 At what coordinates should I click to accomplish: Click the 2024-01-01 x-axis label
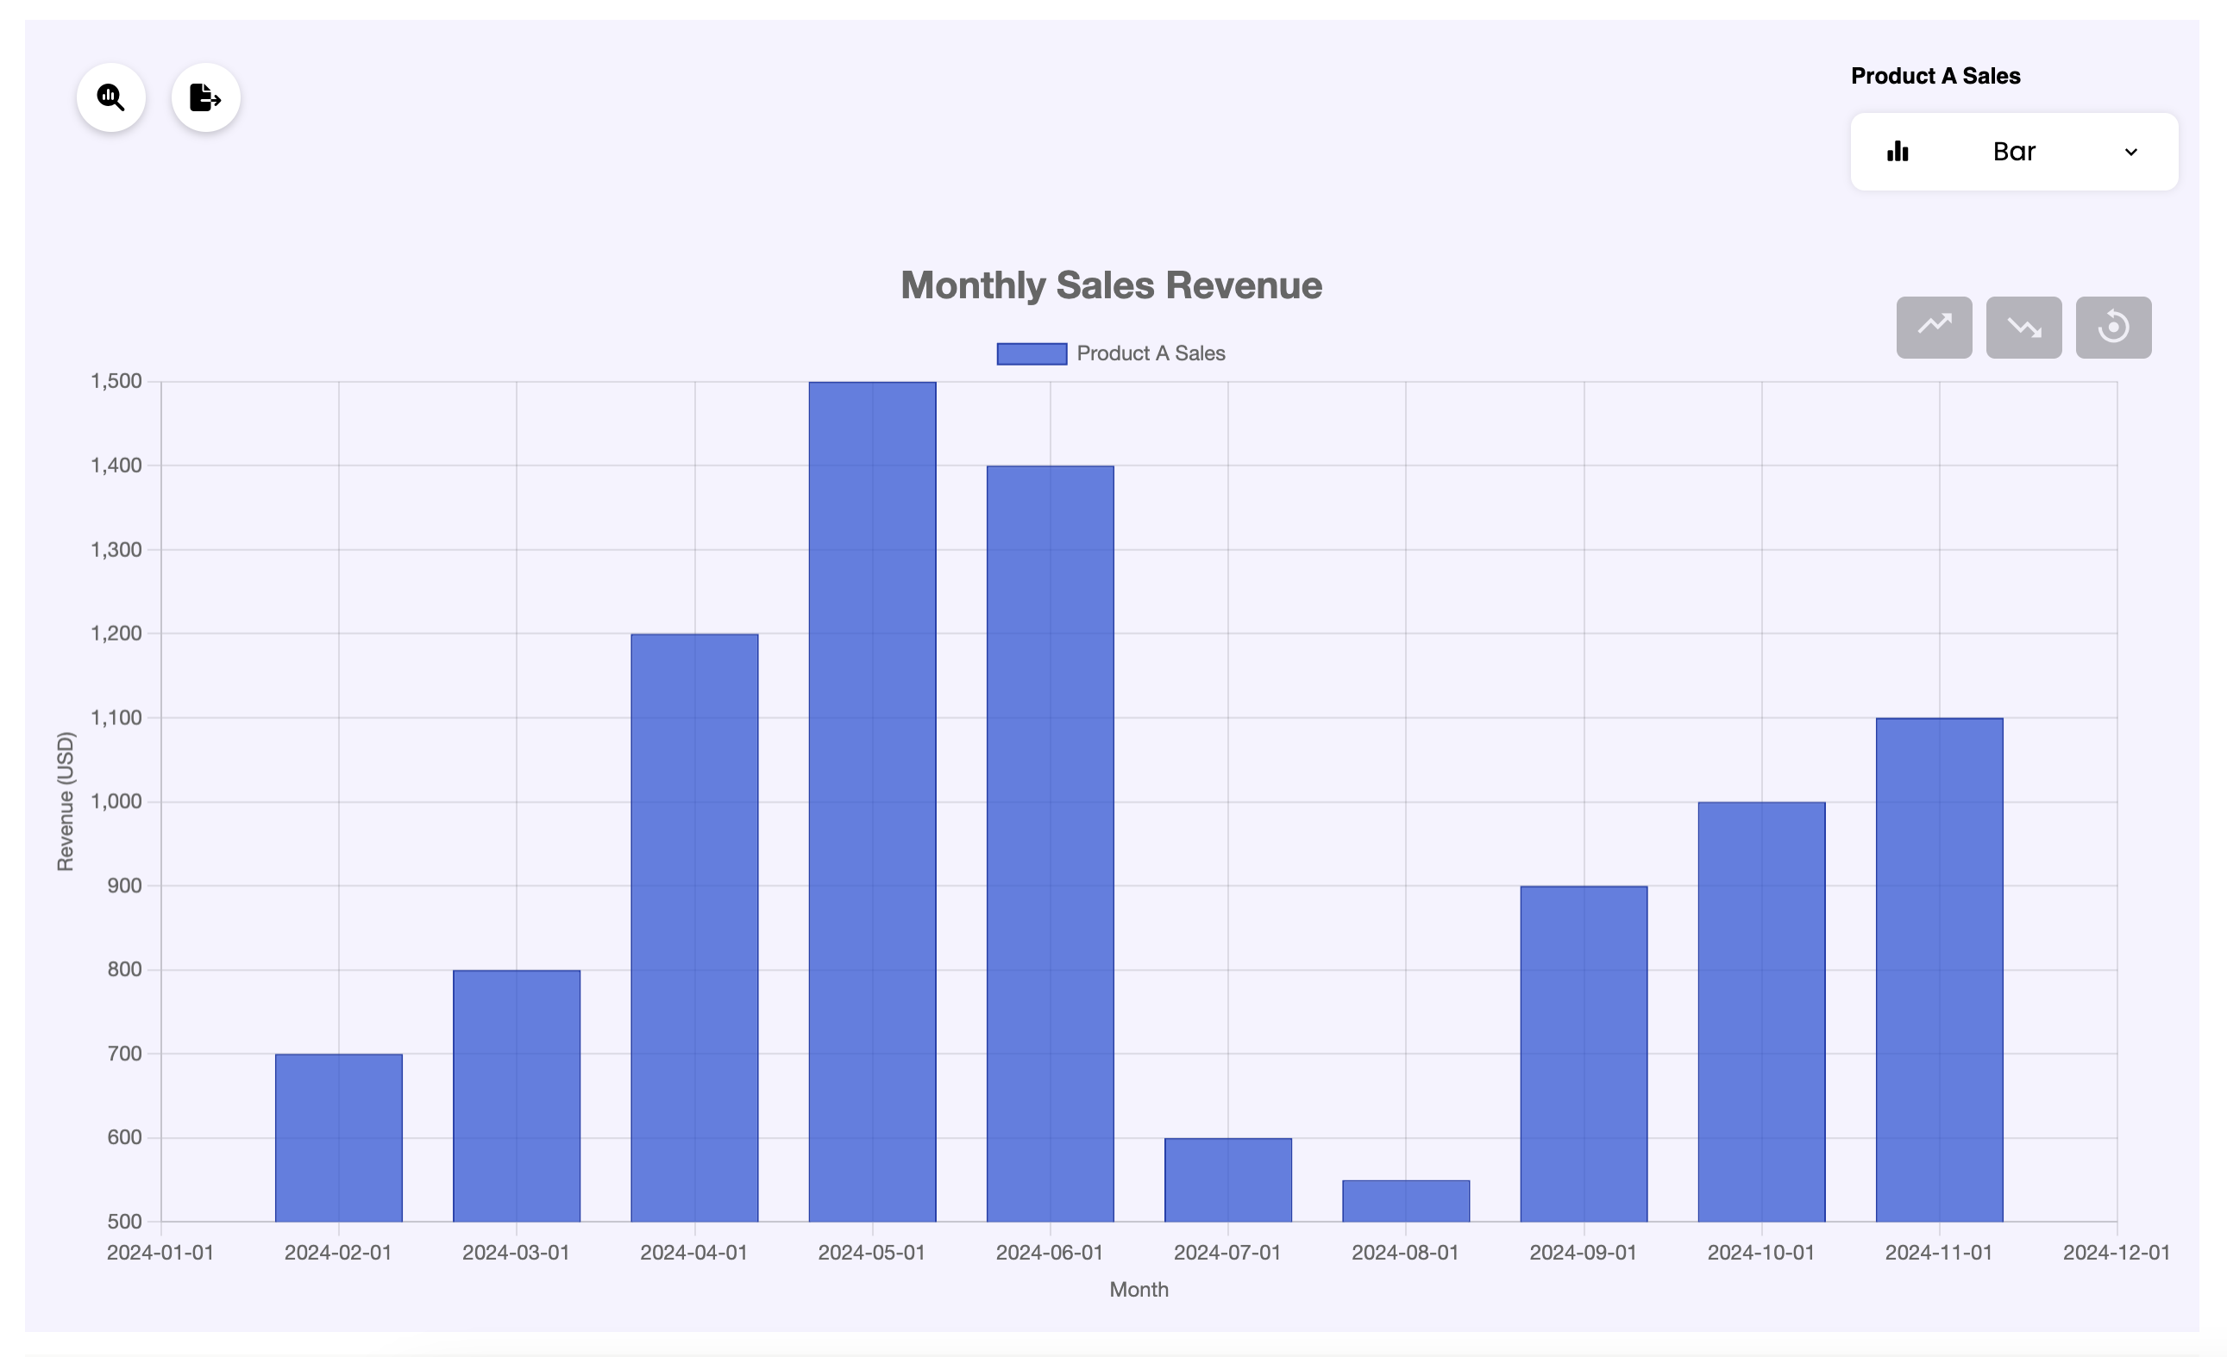(x=160, y=1252)
